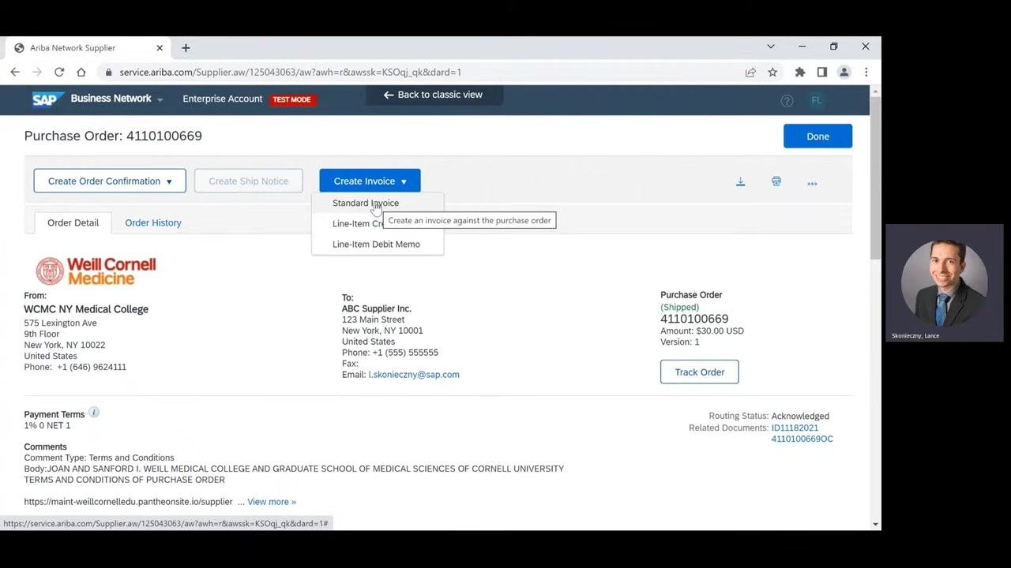This screenshot has width=1011, height=568.
Task: Click the browser address bar URL
Action: pos(290,72)
